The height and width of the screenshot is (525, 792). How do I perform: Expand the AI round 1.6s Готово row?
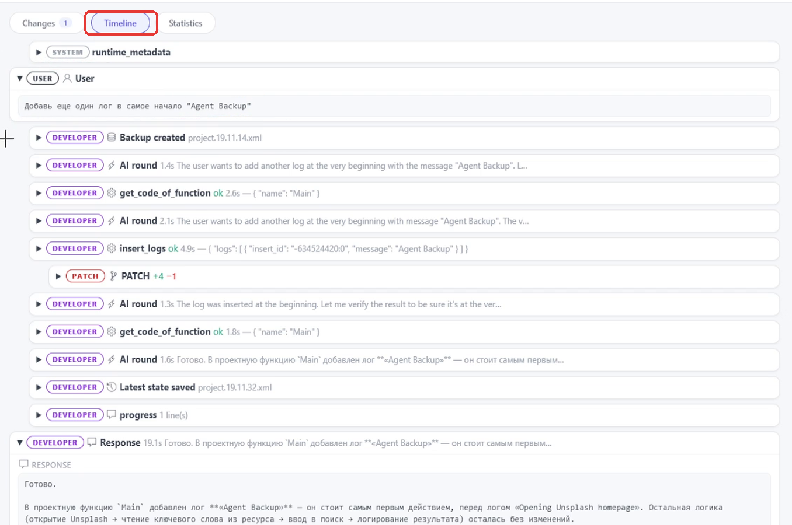pyautogui.click(x=39, y=359)
